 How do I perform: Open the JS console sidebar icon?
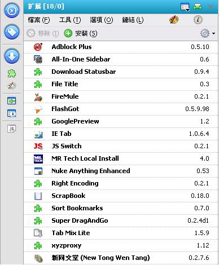click(12, 129)
